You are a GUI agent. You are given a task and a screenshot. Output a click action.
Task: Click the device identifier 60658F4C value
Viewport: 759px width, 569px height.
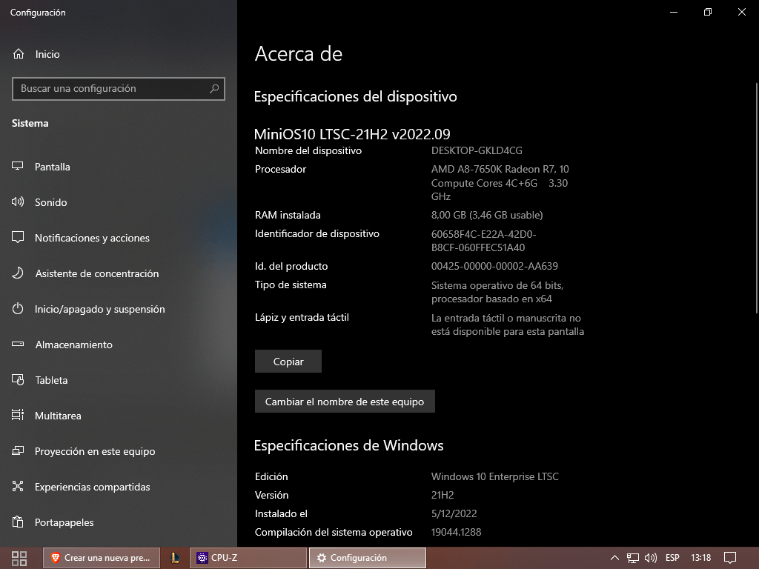point(483,241)
